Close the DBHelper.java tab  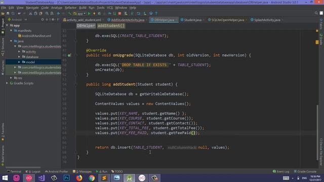(176, 20)
